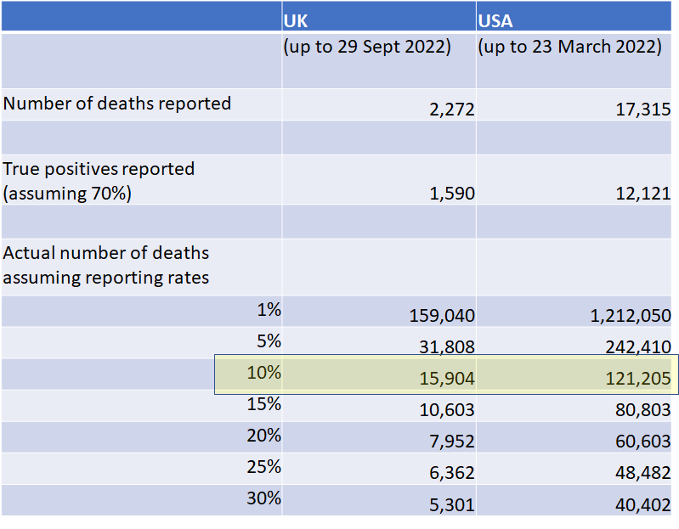Click the 1% reporting rate label
Image resolution: width=679 pixels, height=529 pixels.
tap(269, 310)
